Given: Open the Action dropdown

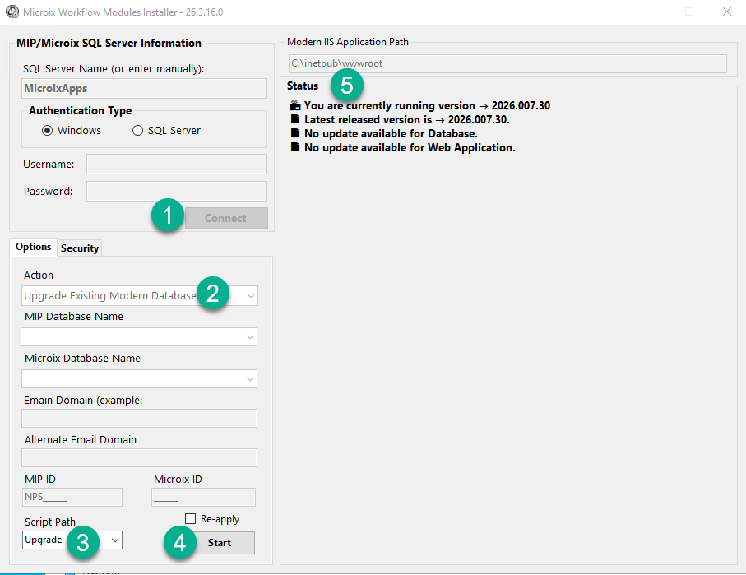Looking at the screenshot, I should pos(251,296).
